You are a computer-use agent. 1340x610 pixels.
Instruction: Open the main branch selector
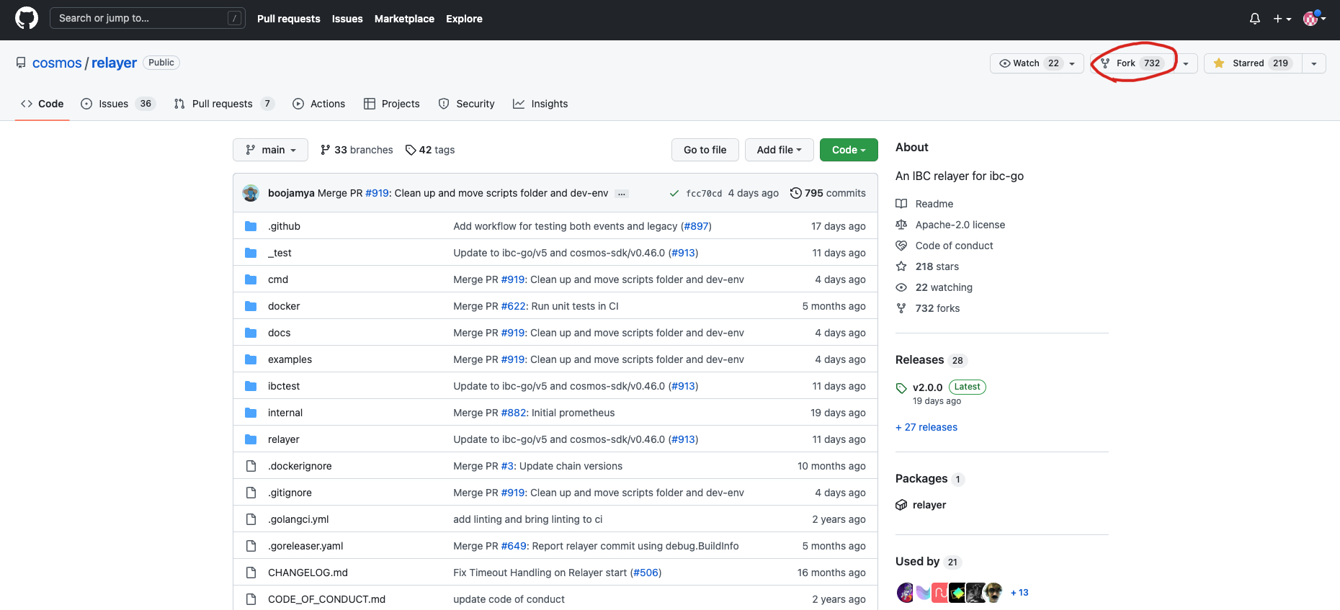(270, 150)
